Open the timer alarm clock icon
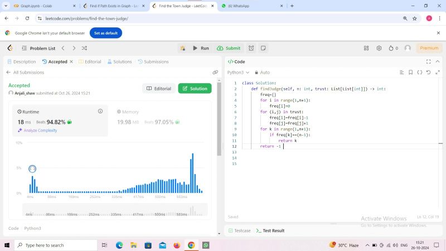Viewport: 446px width, 251px height. (x=251, y=48)
